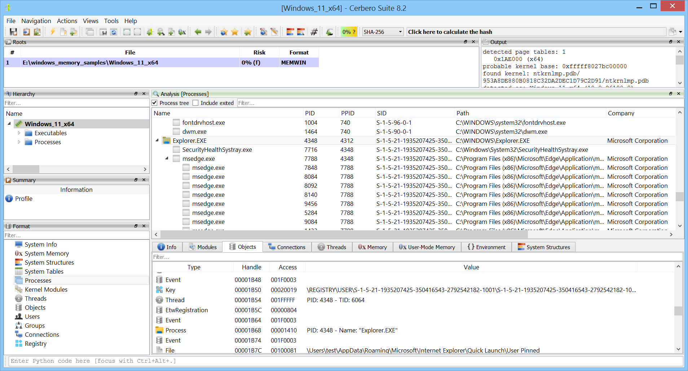This screenshot has height=371, width=688.
Task: Click the magnifier search toolbar icon
Action: 161,32
